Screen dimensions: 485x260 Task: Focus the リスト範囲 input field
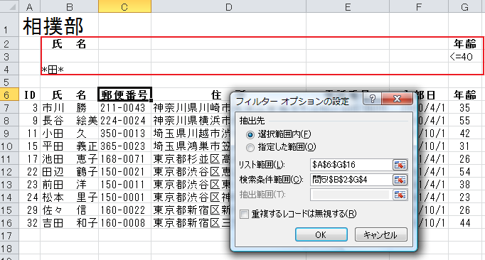(351, 165)
